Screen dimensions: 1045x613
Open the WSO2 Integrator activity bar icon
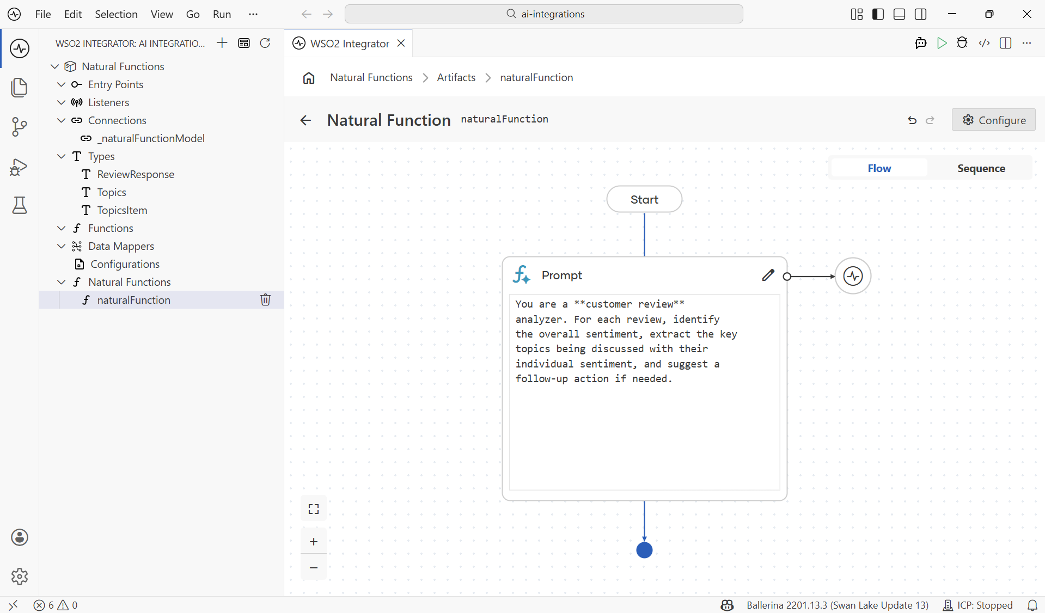(20, 48)
